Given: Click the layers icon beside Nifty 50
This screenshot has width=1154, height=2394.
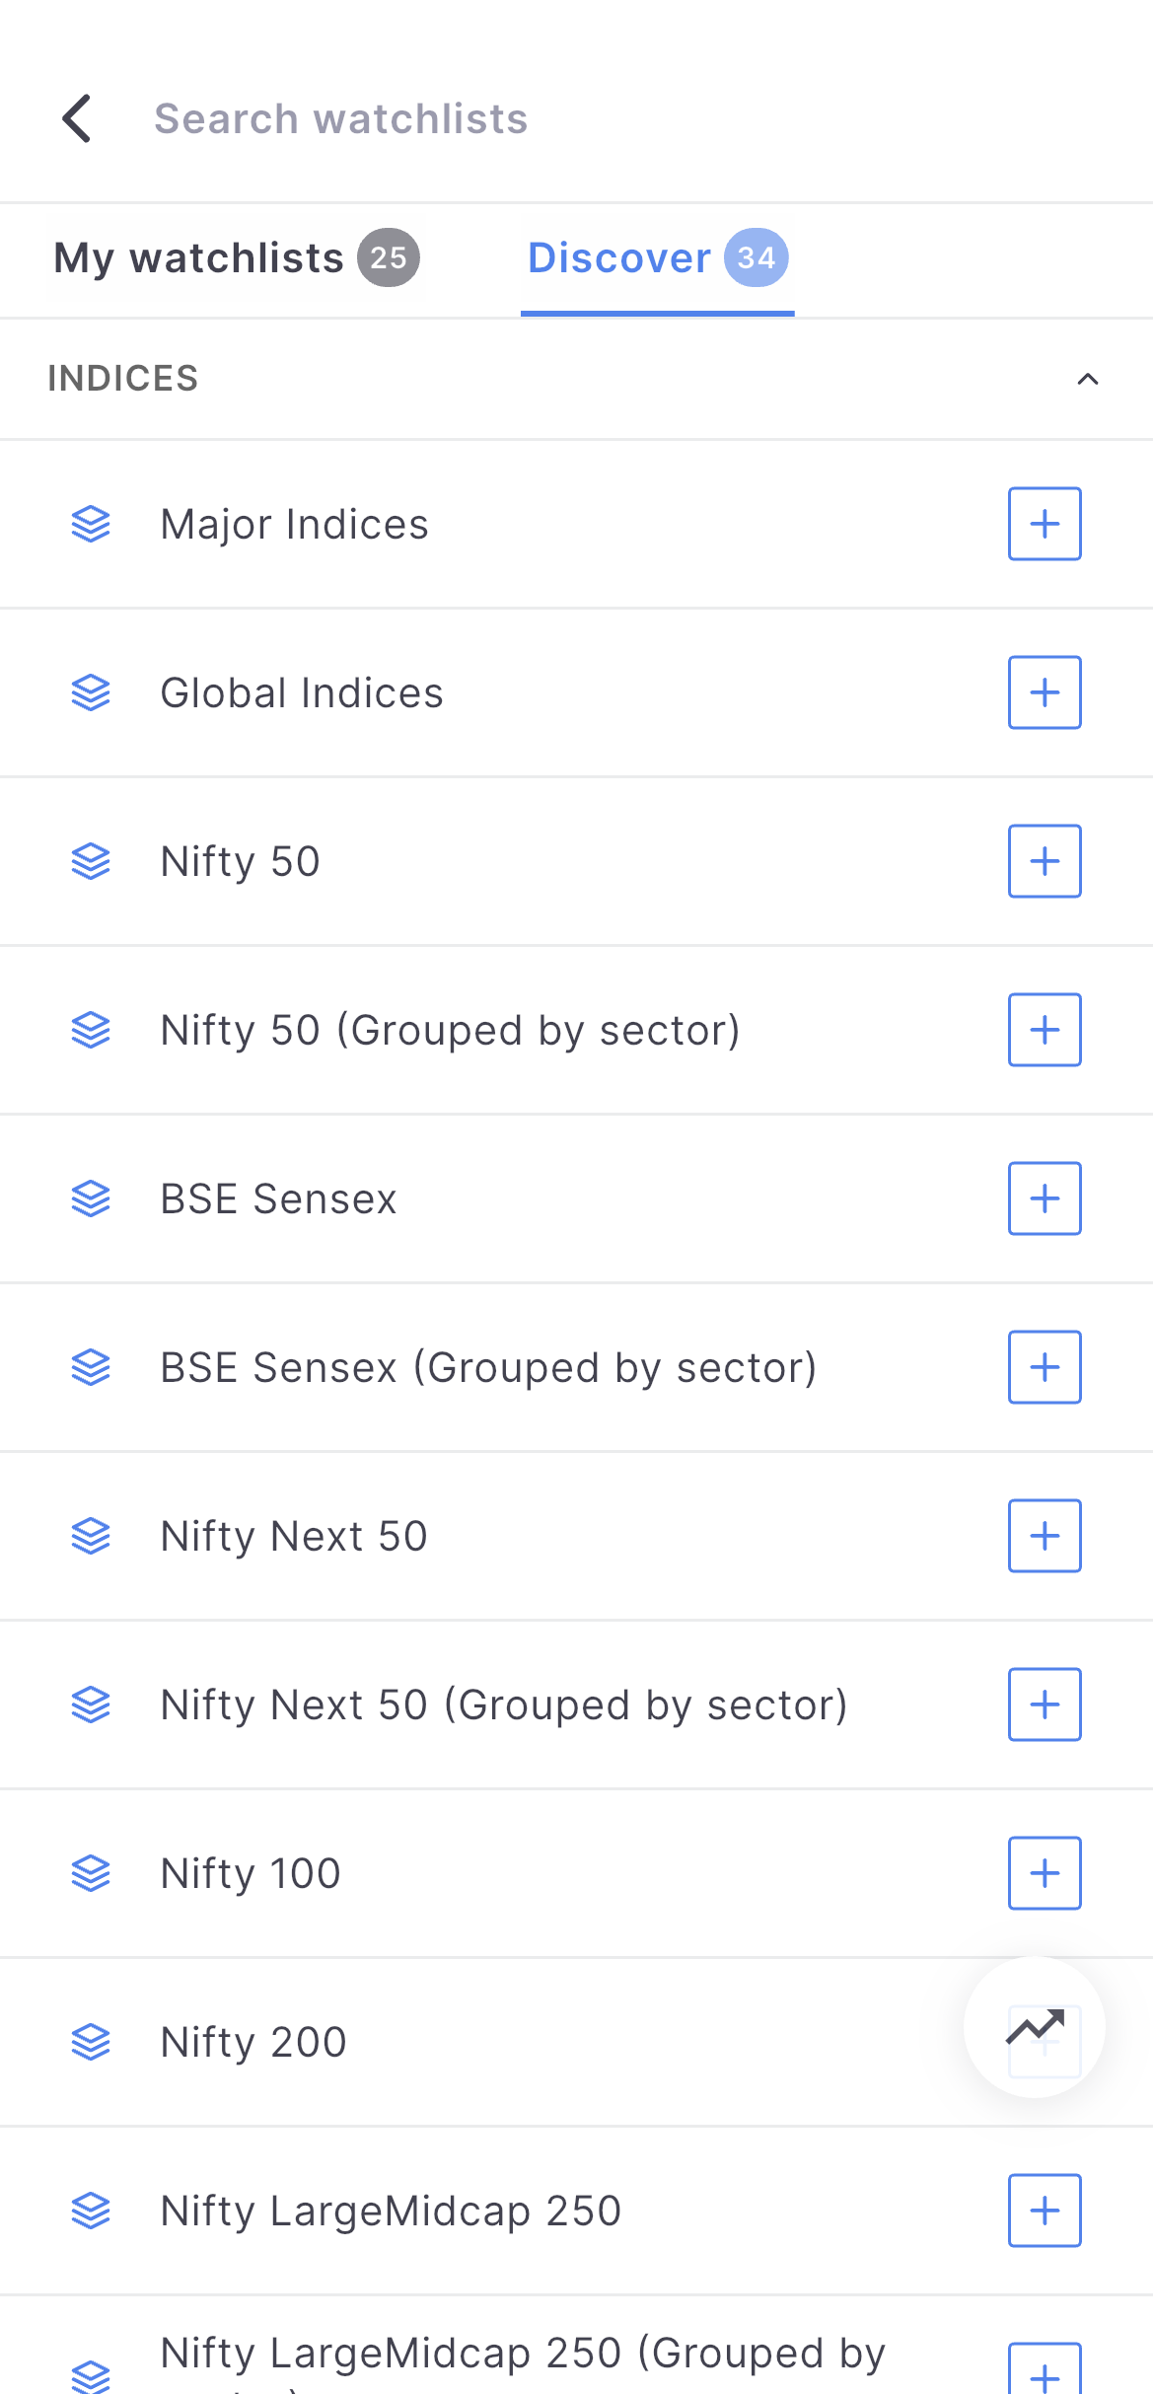Looking at the screenshot, I should pos(91,861).
